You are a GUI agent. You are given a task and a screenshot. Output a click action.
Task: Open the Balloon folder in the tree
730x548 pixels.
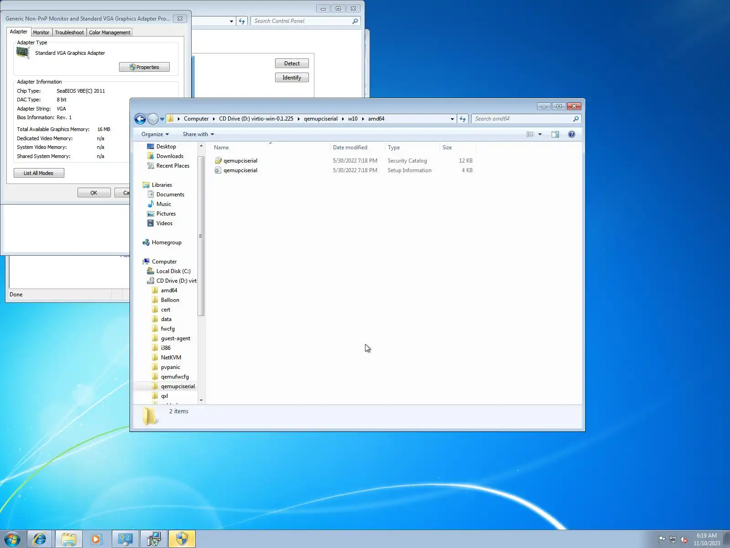tap(166, 300)
